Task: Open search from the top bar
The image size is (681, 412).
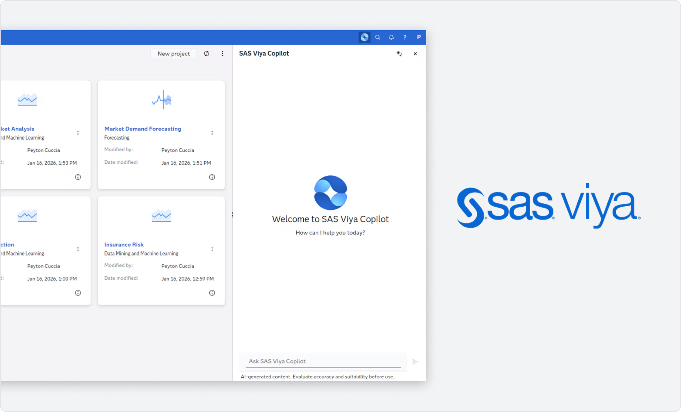Action: (x=377, y=37)
